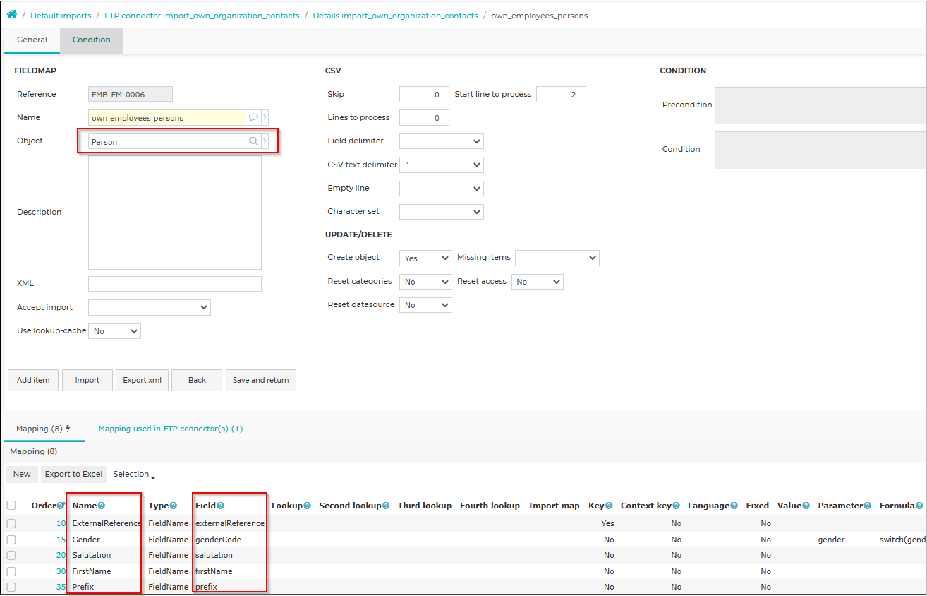
Task: Show help for the Name column
Action: [x=102, y=506]
